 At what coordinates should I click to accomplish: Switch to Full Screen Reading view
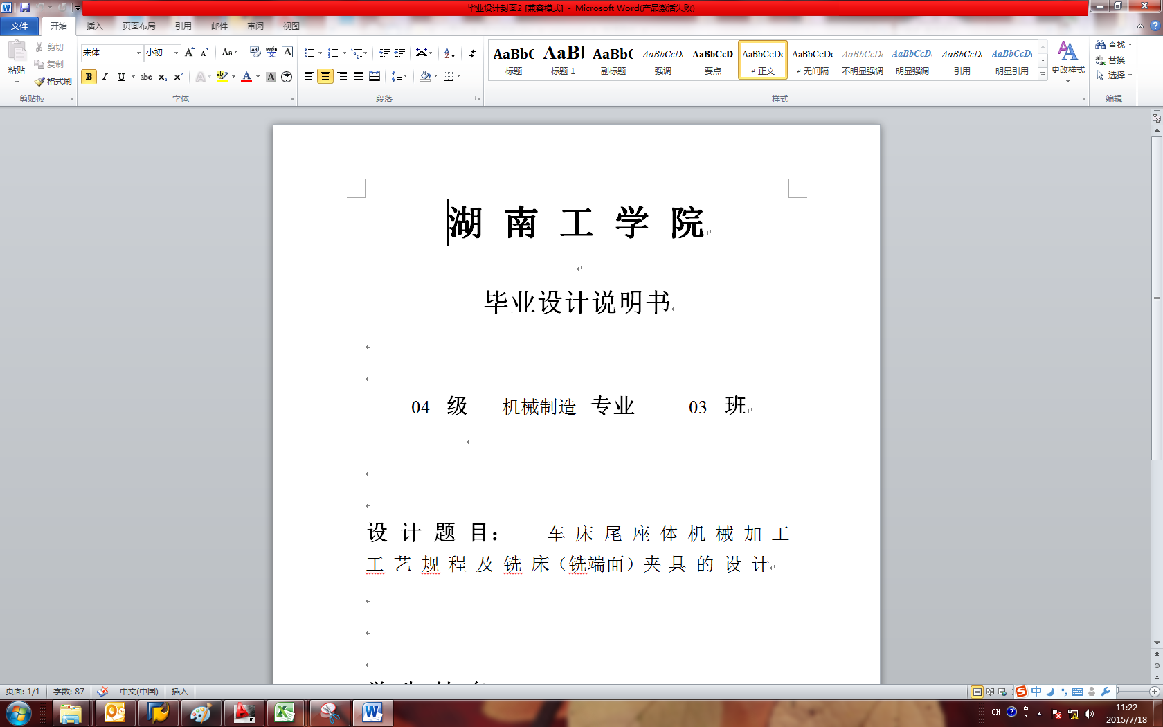[x=990, y=692]
